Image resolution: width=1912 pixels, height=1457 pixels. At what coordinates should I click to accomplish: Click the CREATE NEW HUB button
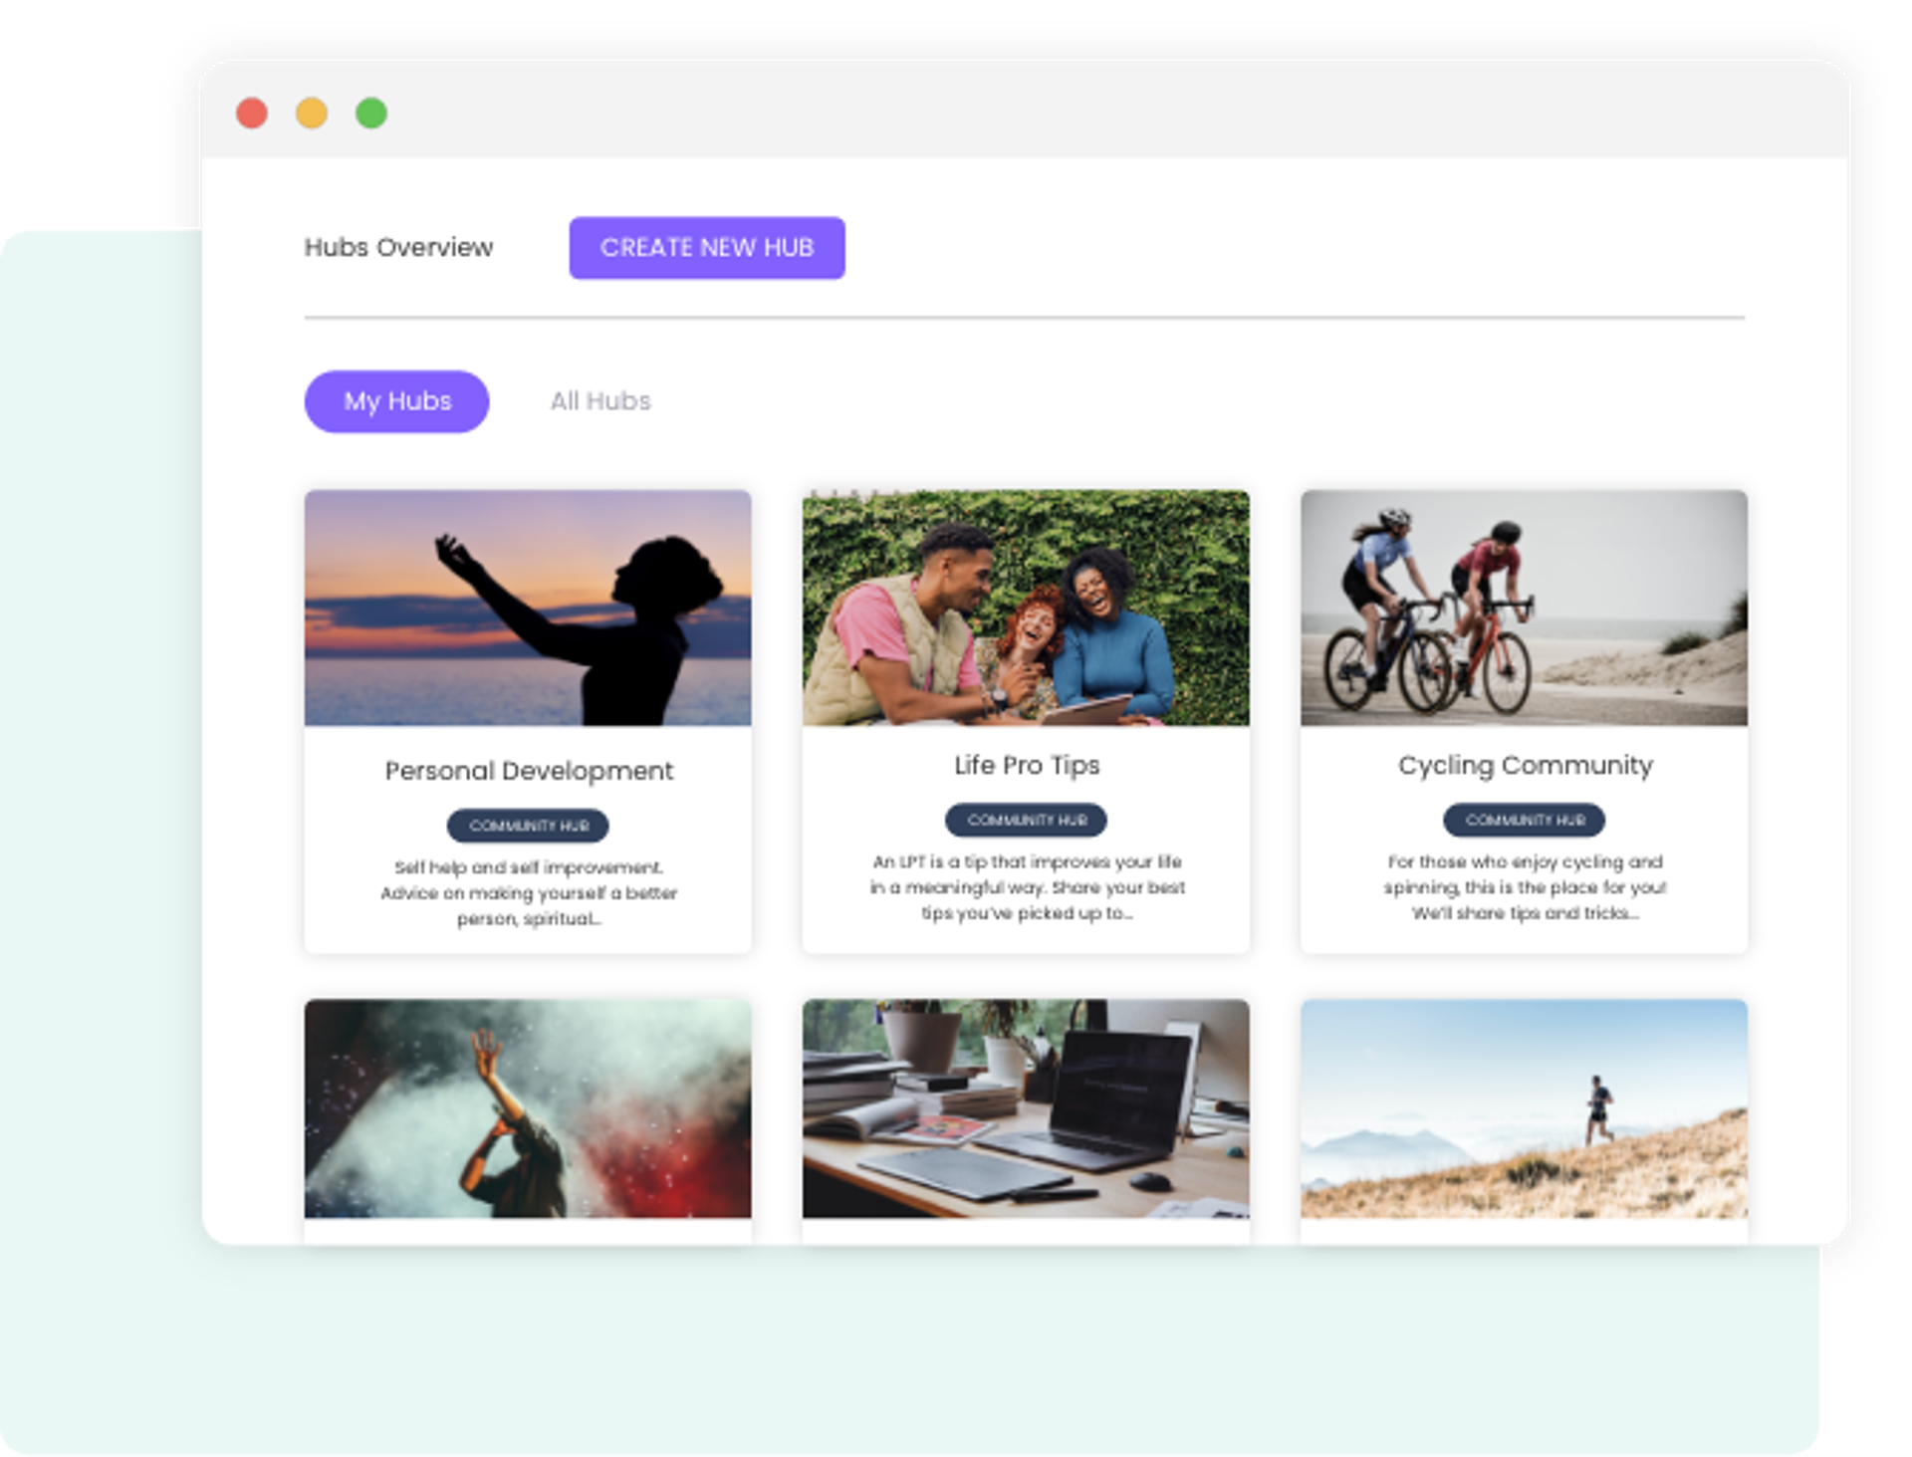pos(707,248)
